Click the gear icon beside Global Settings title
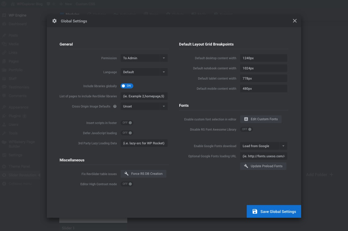Image resolution: width=348 pixels, height=231 pixels. [54, 21]
